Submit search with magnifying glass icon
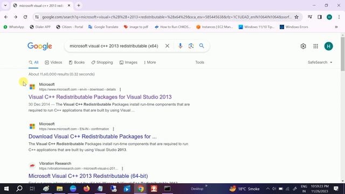This screenshot has height=194, width=345. pos(202,46)
